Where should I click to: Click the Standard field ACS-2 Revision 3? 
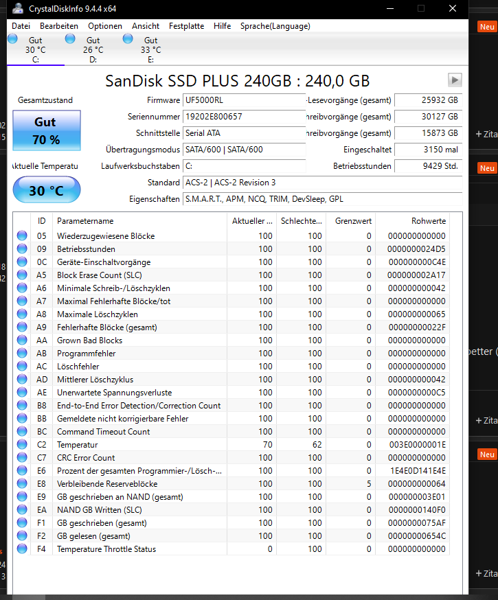point(322,183)
